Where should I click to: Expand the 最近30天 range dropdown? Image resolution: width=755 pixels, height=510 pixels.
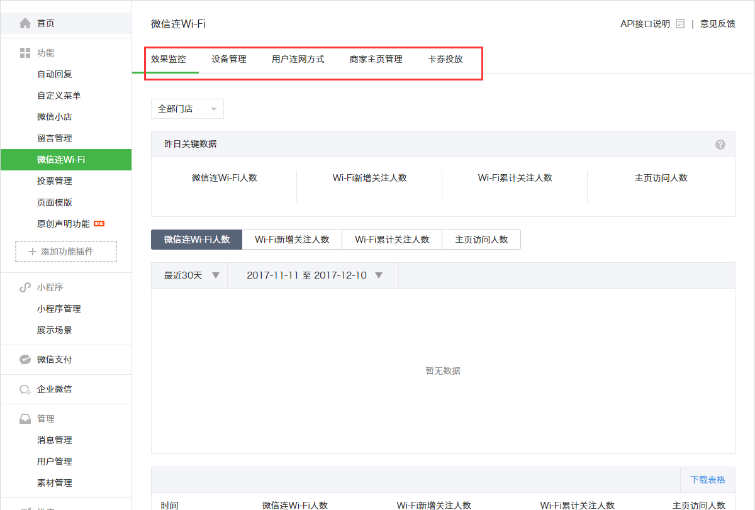(189, 275)
